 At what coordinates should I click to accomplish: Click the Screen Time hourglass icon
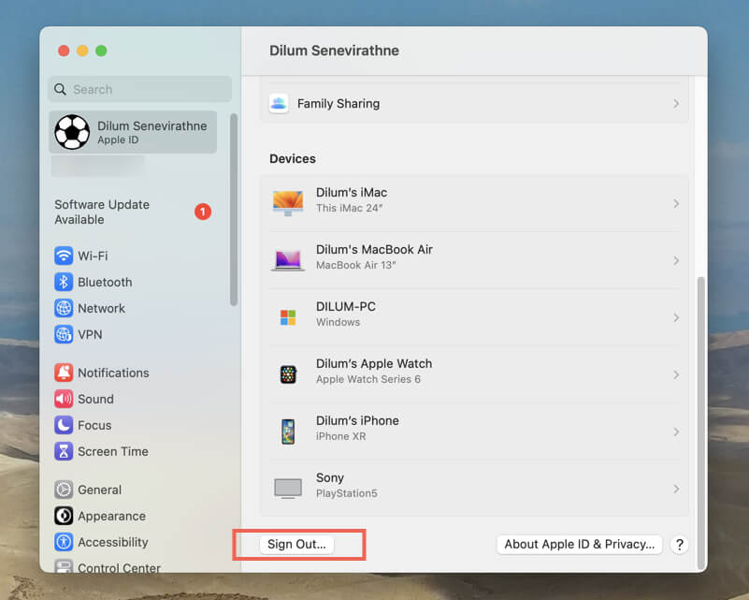point(64,451)
